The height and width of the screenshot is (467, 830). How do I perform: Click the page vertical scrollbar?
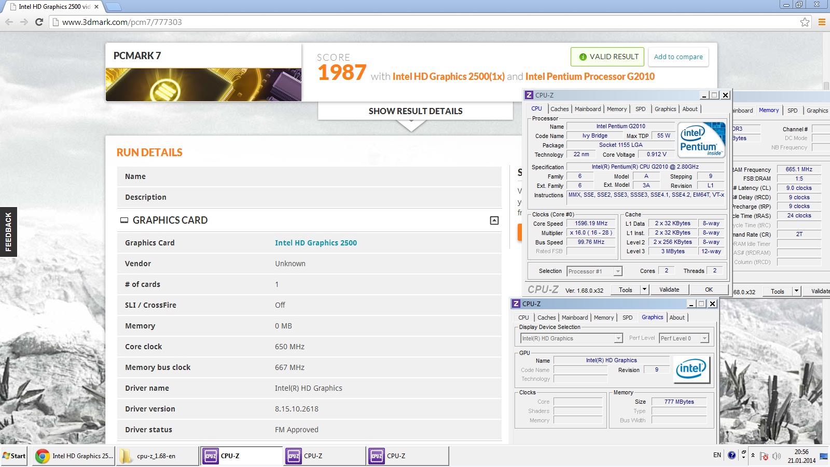pyautogui.click(x=826, y=86)
